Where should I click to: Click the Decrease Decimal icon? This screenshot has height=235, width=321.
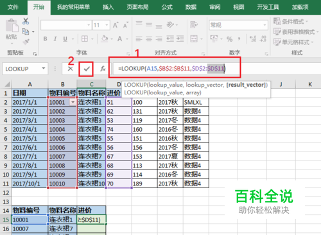click(263, 39)
